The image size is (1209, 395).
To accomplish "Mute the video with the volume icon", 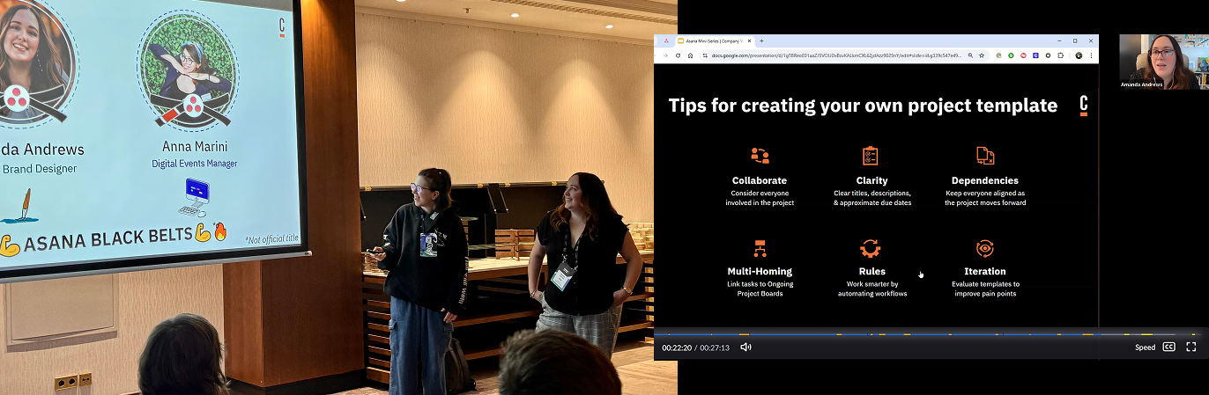I will (745, 347).
